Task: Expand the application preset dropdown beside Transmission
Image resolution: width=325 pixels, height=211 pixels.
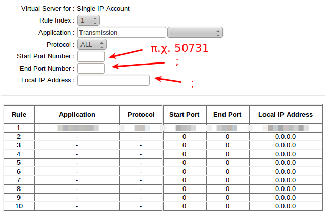Action: pos(195,32)
